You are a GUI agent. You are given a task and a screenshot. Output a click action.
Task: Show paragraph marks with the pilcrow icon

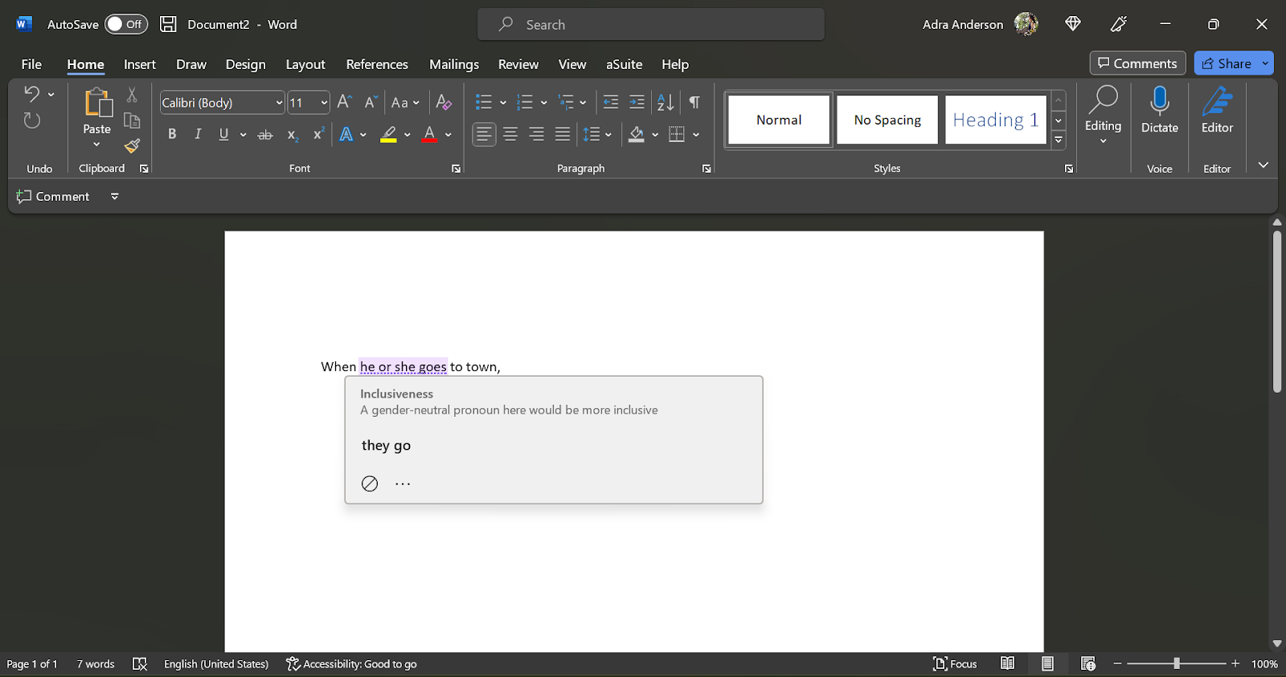pyautogui.click(x=694, y=102)
